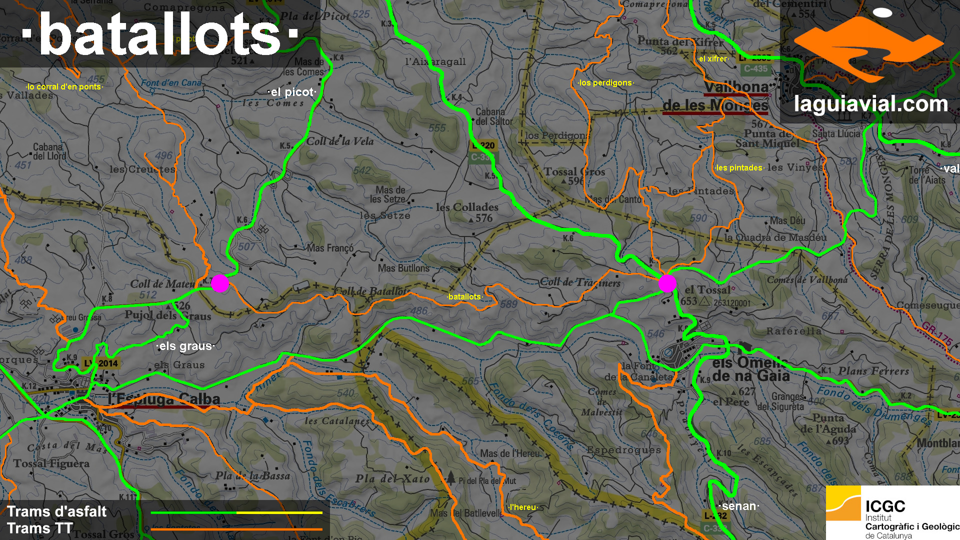This screenshot has height=540, width=960.
Task: Click the l'hereu yellow label
Action: point(523,507)
